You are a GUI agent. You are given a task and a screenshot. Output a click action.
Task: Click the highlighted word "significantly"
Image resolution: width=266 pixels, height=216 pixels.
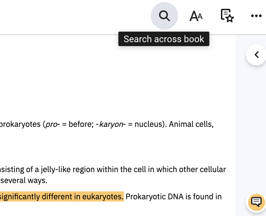click(20, 197)
